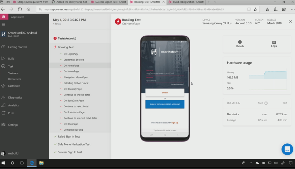Open a new browser tab

coord(209,2)
